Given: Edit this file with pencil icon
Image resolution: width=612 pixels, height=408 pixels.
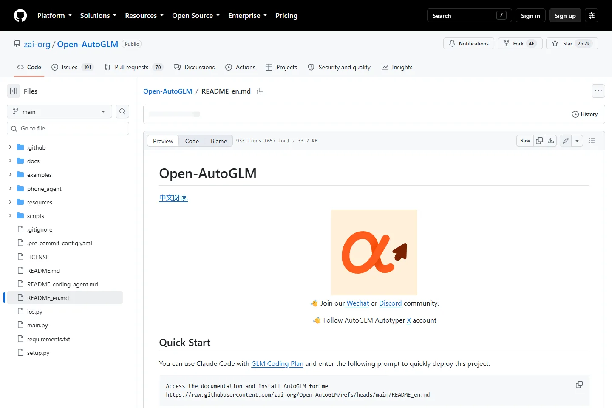Looking at the screenshot, I should [x=566, y=141].
